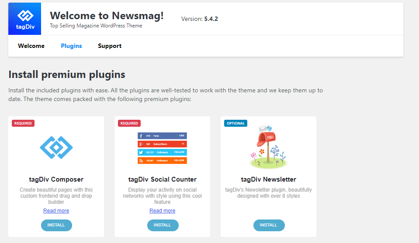
Task: Switch to the Plugins tab
Action: [x=71, y=46]
